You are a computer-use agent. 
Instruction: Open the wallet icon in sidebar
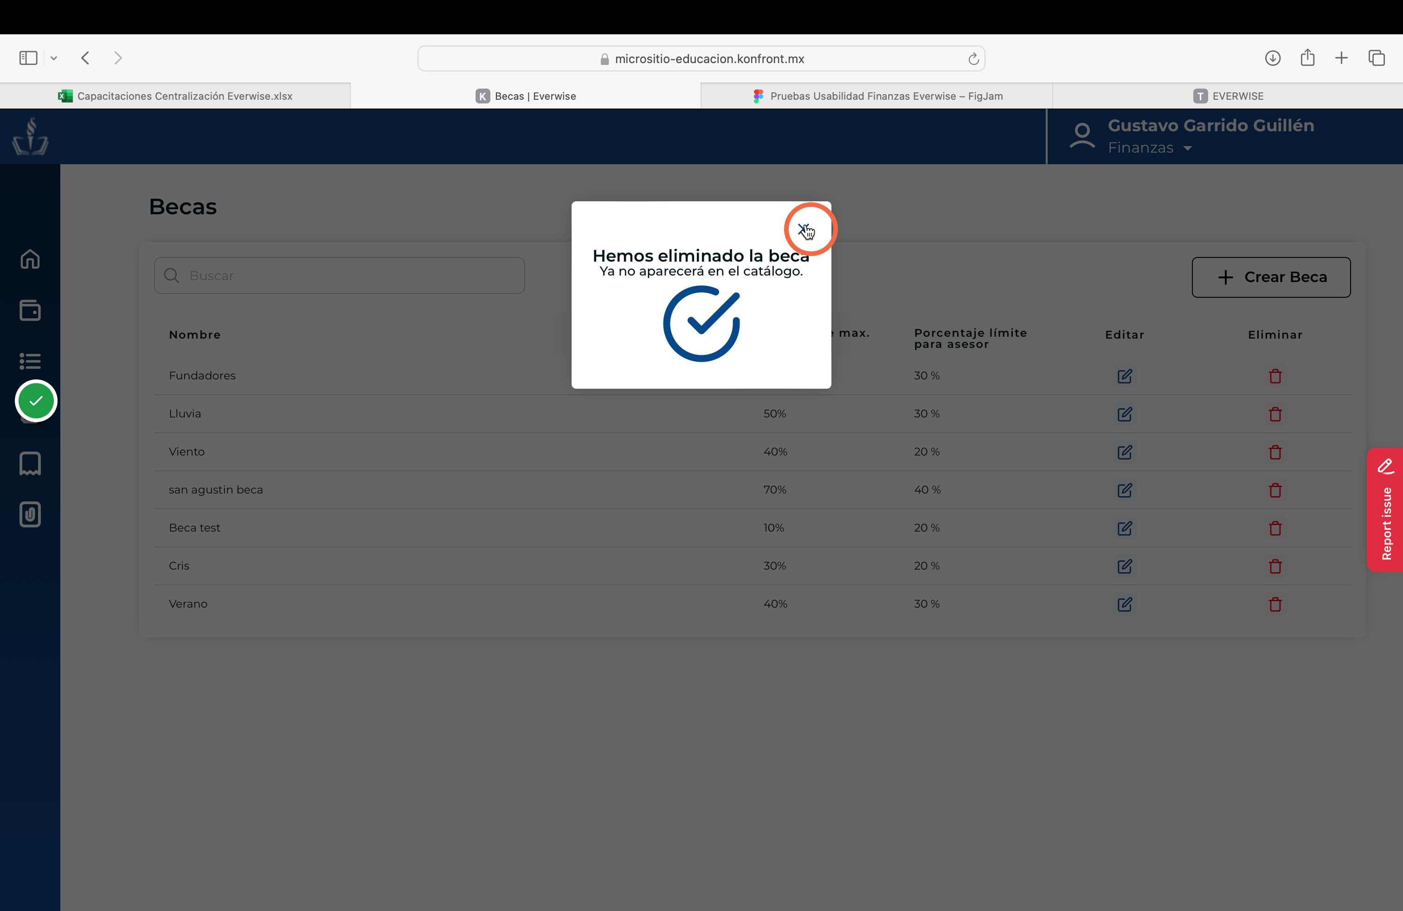pos(30,310)
